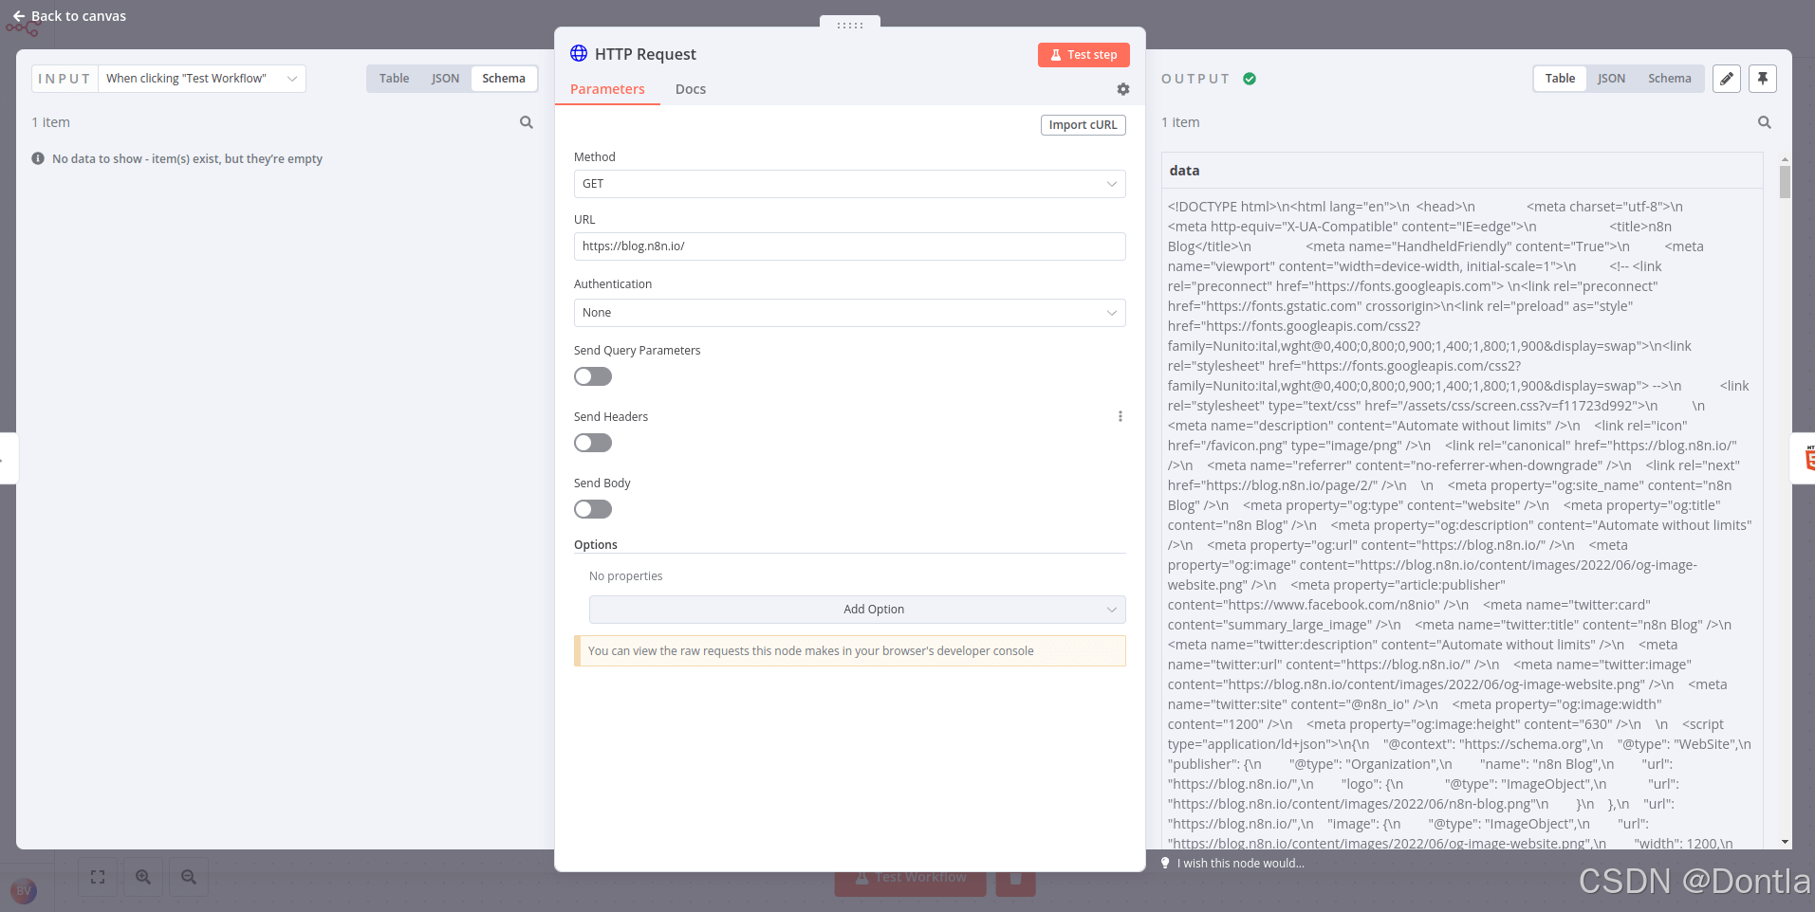Click the developer console notice text
1815x912 pixels.
811,651
